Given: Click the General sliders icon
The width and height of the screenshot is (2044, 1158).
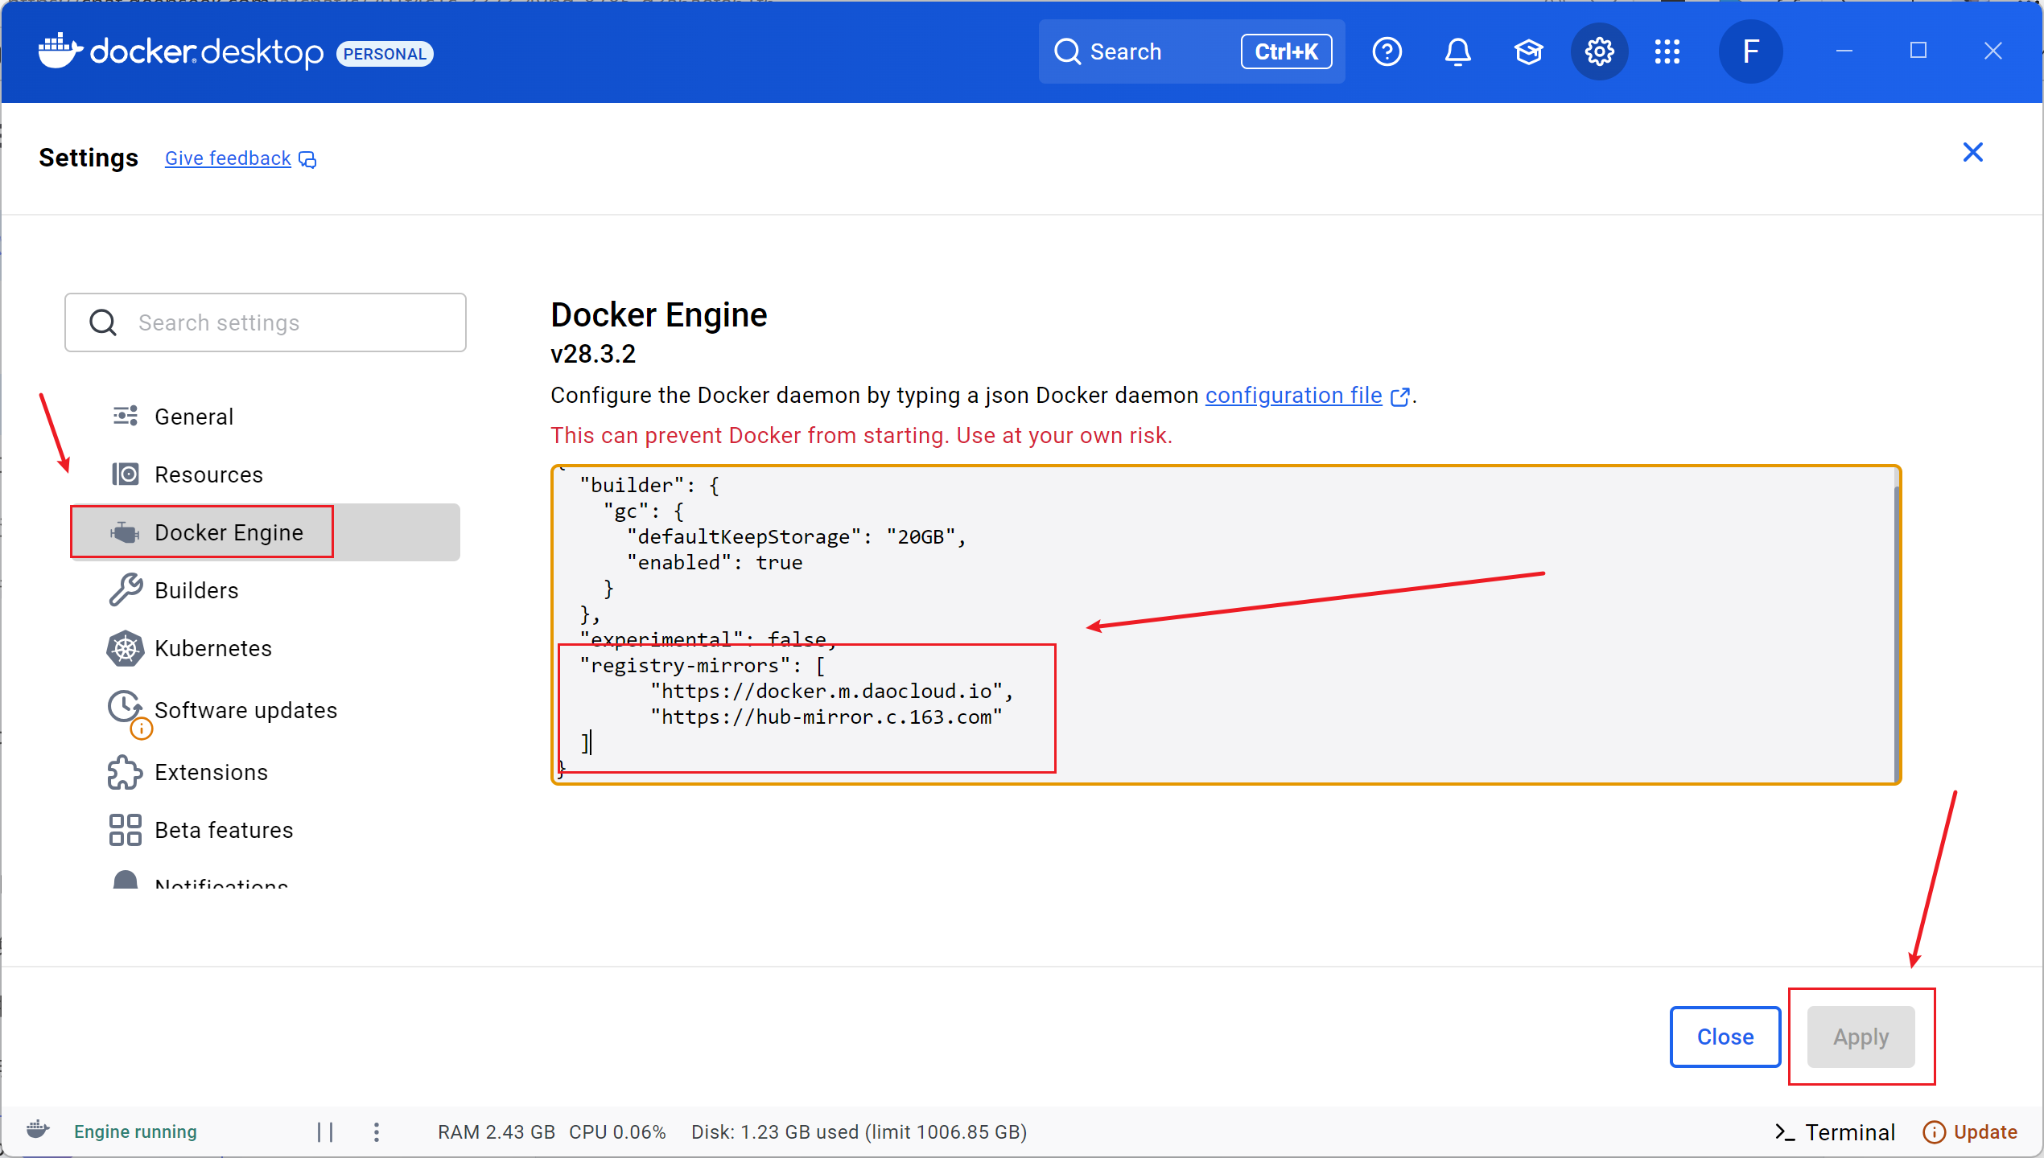Looking at the screenshot, I should coord(126,416).
